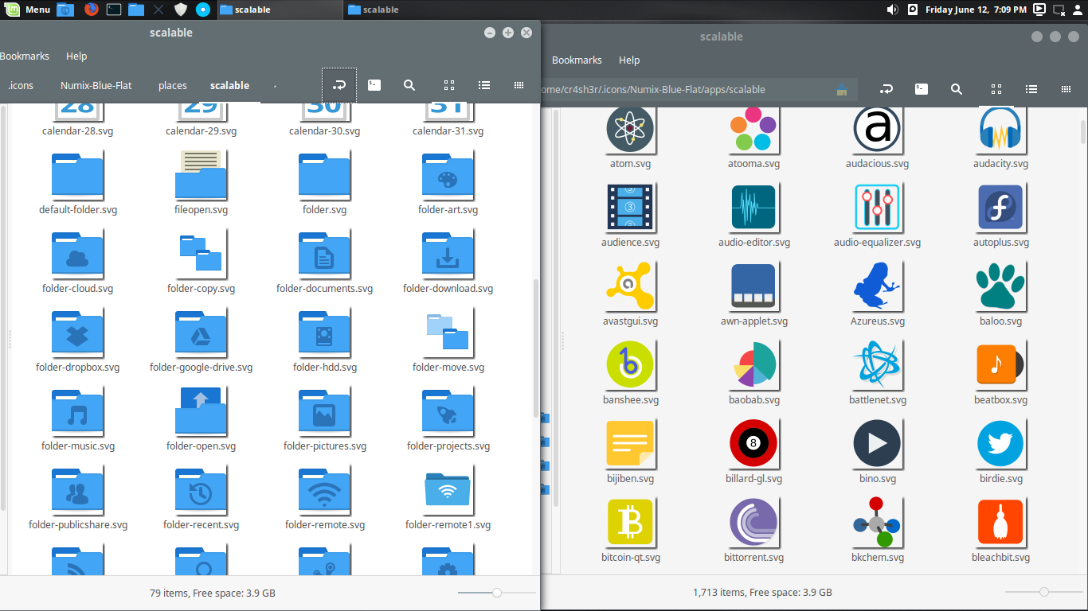Select bittorrent.svg icon
The image size is (1088, 611).
point(753,523)
